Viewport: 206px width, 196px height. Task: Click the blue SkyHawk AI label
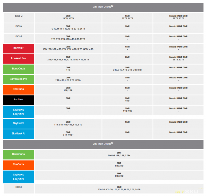coord(18,134)
